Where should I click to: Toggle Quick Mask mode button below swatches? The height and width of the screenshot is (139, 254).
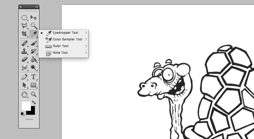[x=29, y=119]
